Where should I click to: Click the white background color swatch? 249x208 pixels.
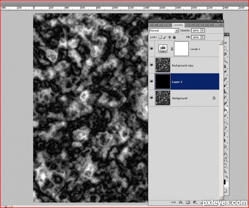227,185
